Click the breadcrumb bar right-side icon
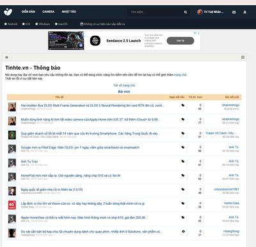This screenshot has height=247, width=256. [x=243, y=57]
